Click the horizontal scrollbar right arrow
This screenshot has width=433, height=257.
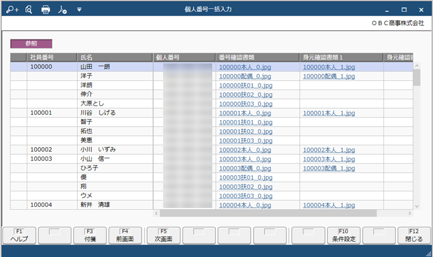tap(410, 213)
